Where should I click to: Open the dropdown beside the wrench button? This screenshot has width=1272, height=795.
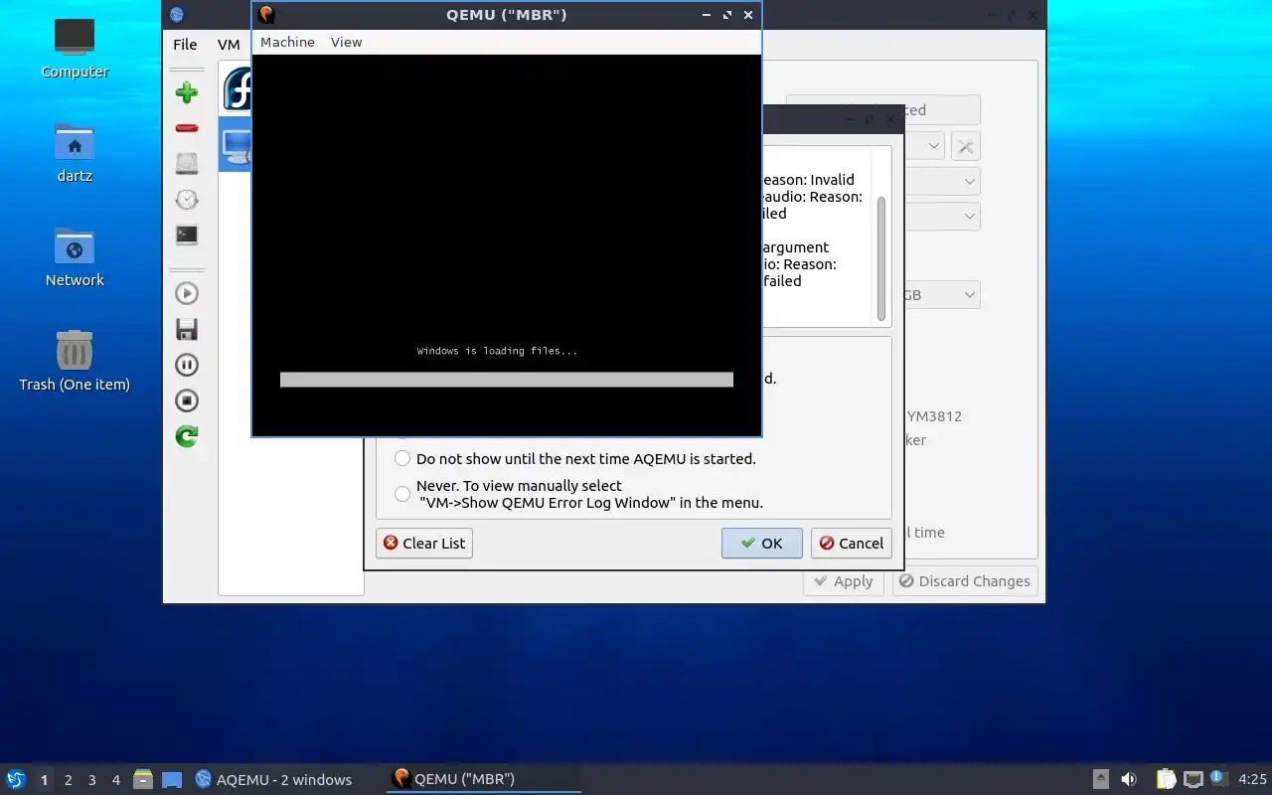(934, 146)
